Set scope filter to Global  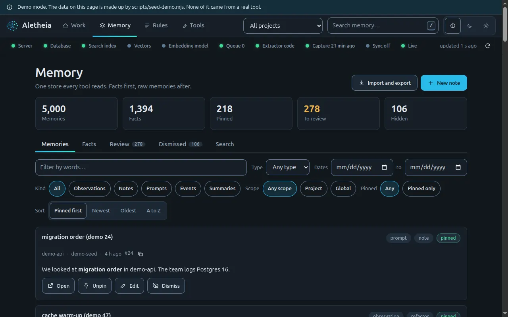tap(343, 189)
